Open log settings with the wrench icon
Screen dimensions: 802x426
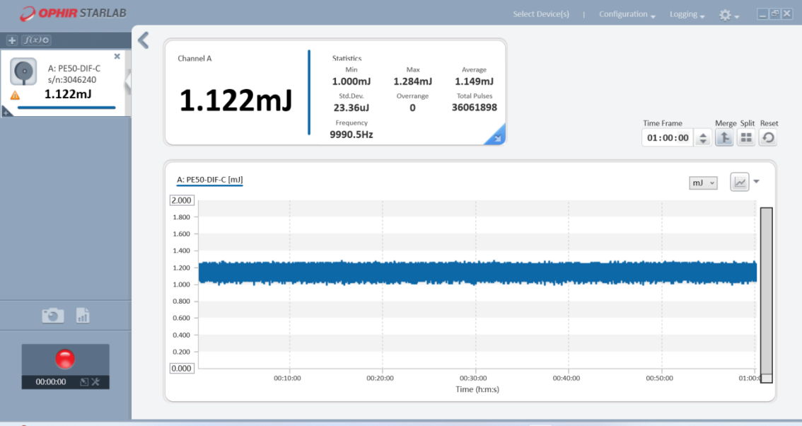point(96,382)
